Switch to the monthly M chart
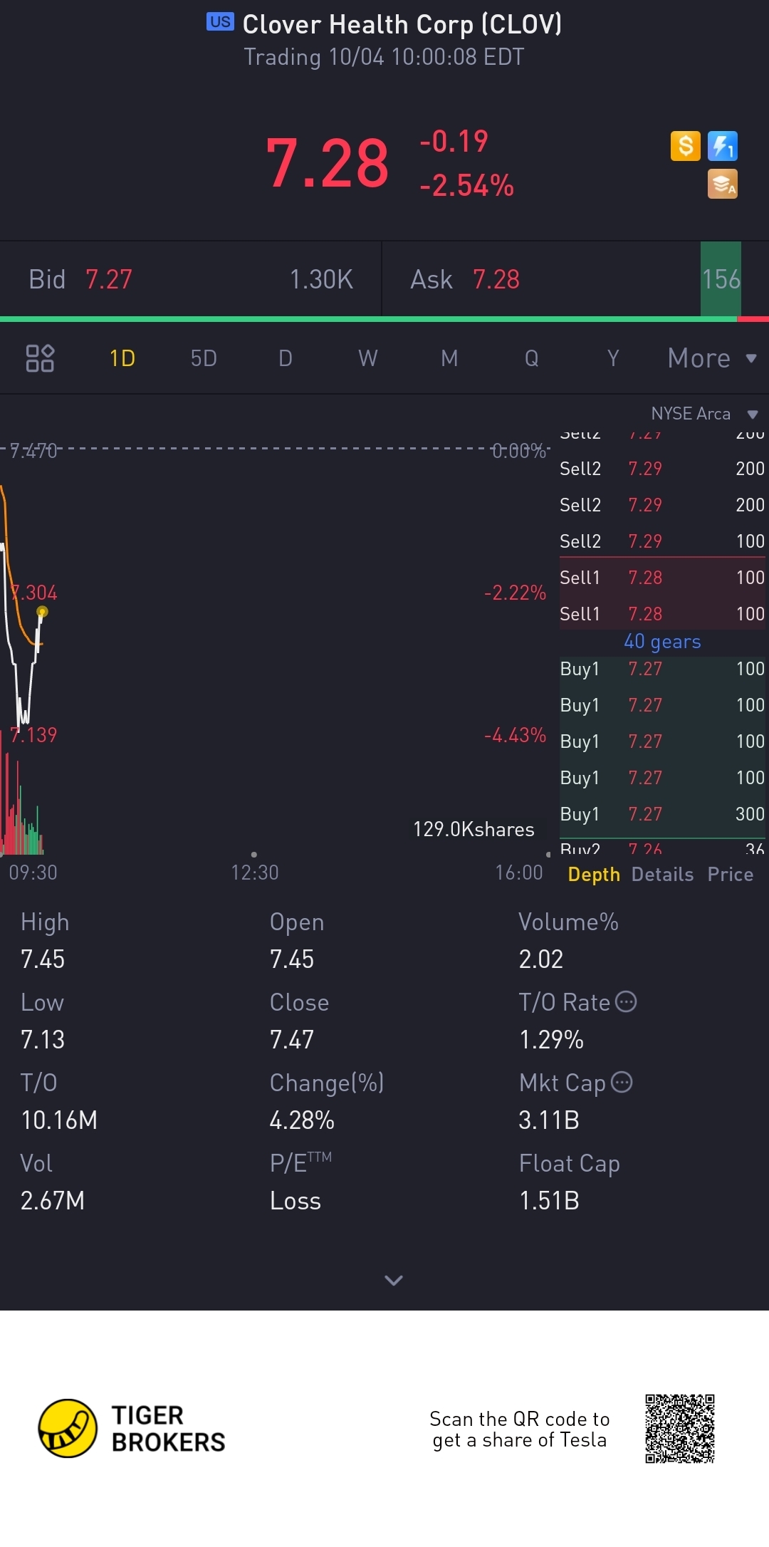769x1547 pixels. point(449,358)
